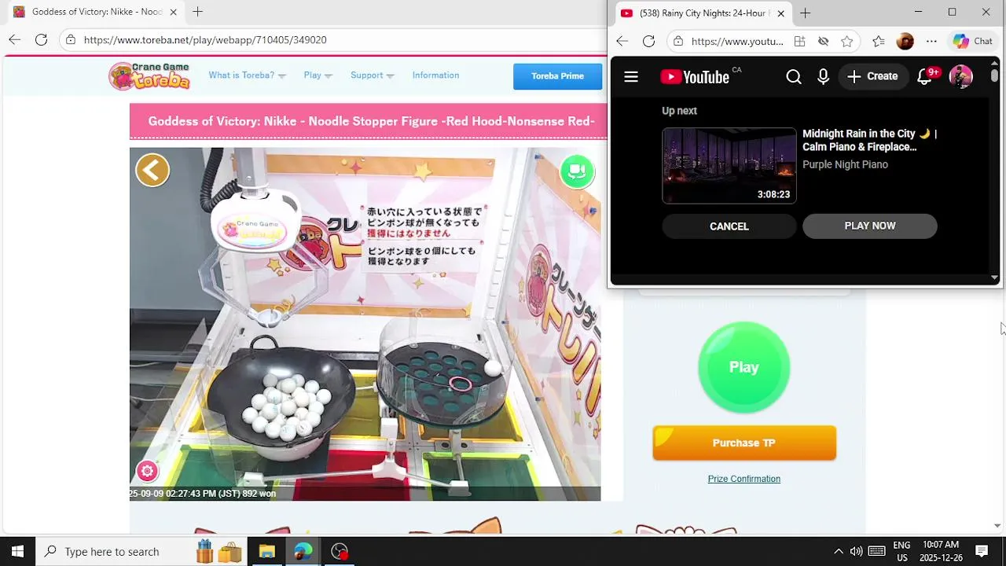
Task: Click the yellow back arrow on the video
Action: 152,170
